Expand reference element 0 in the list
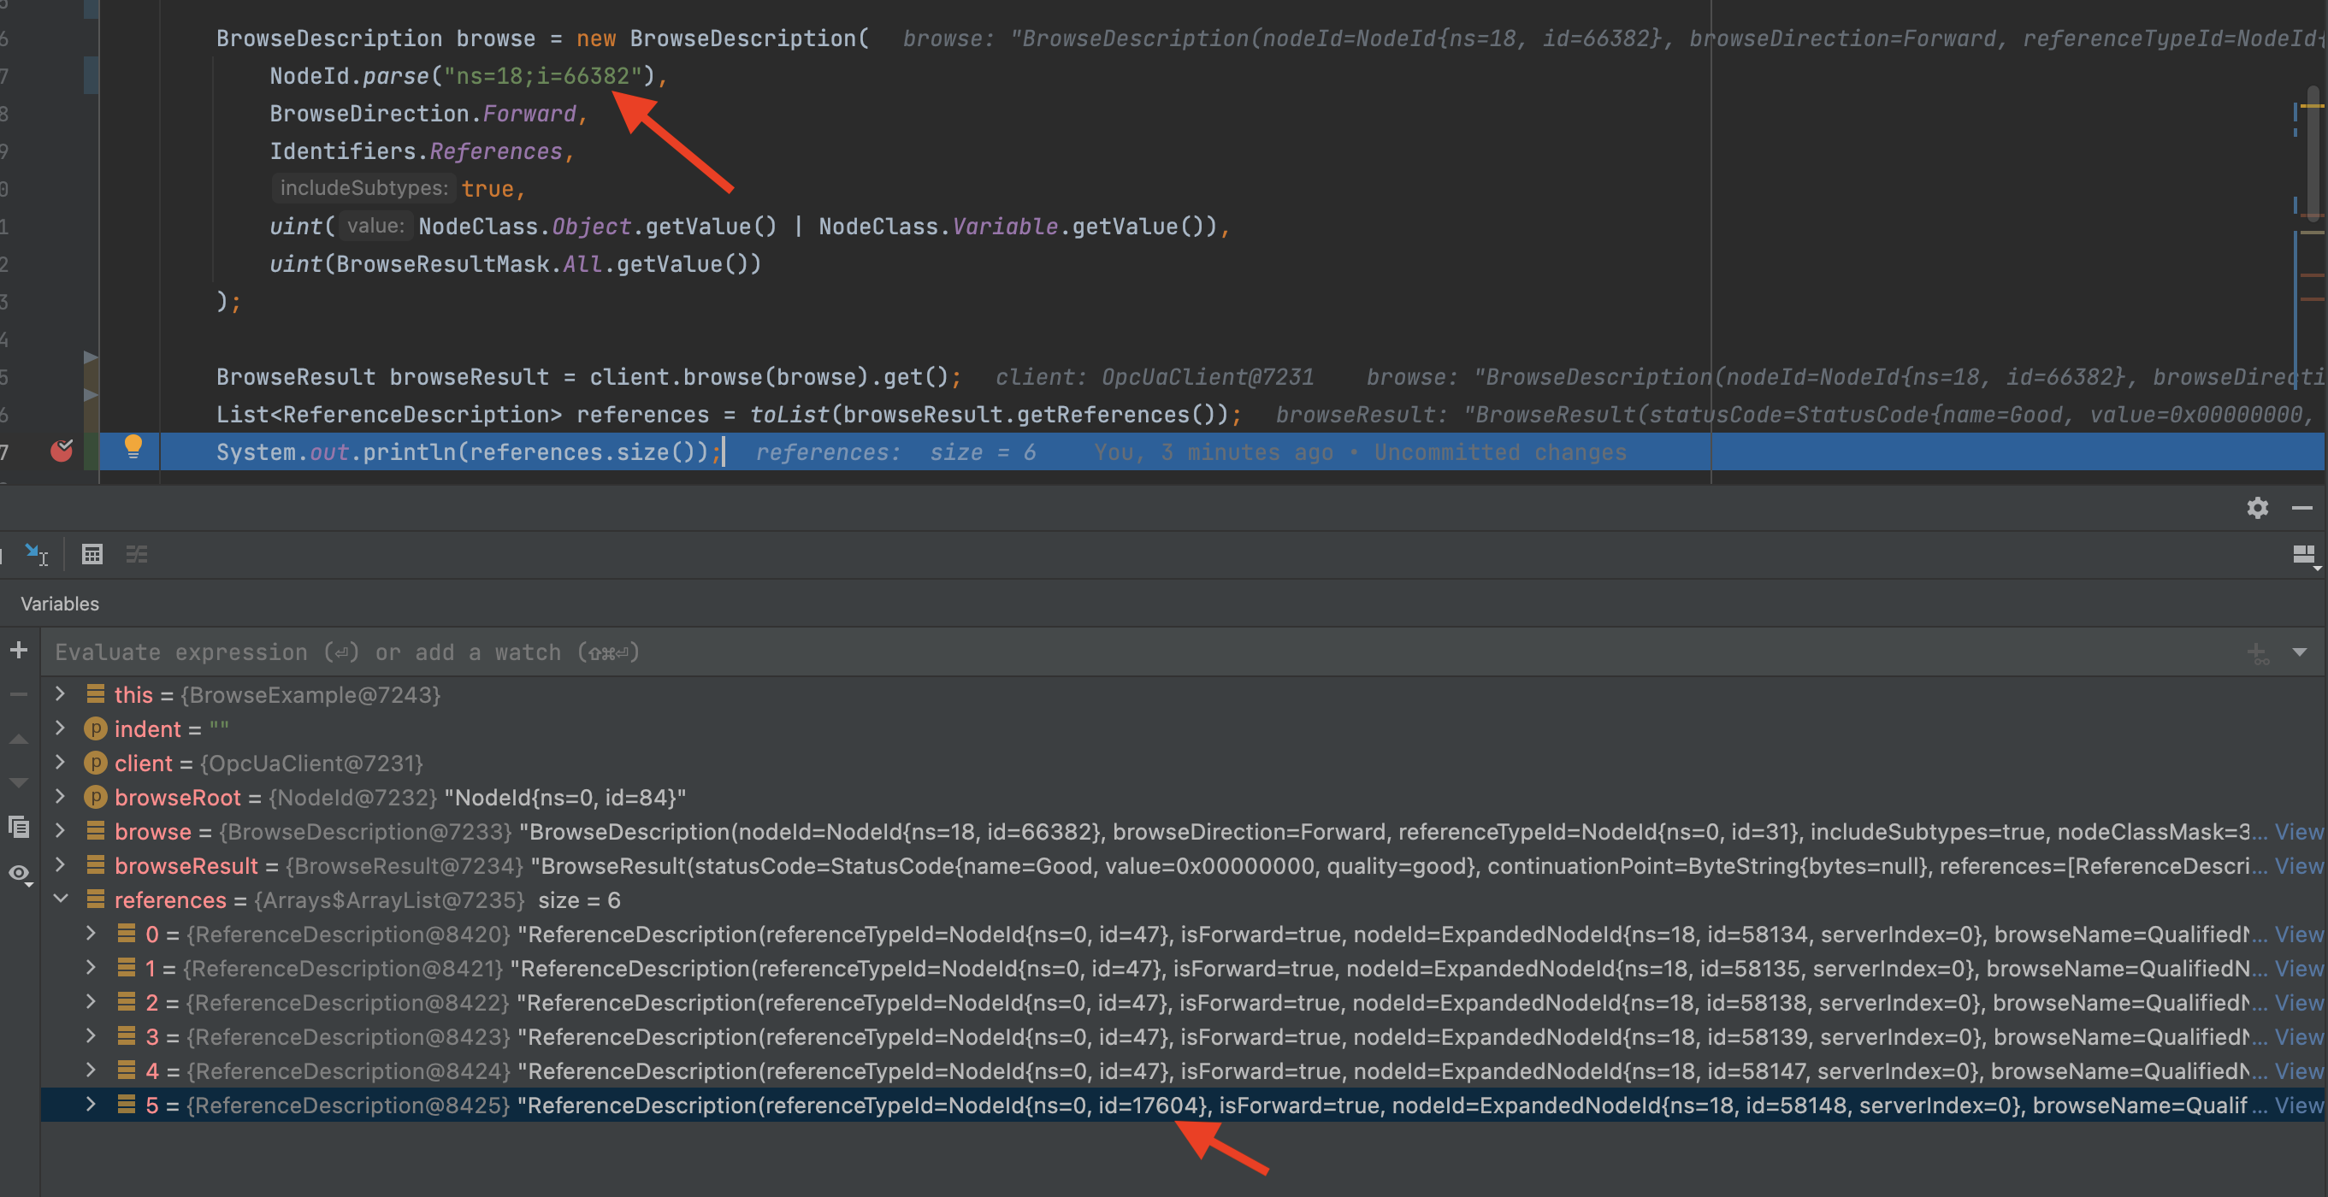Screen dimensions: 2328x1197 92,933
